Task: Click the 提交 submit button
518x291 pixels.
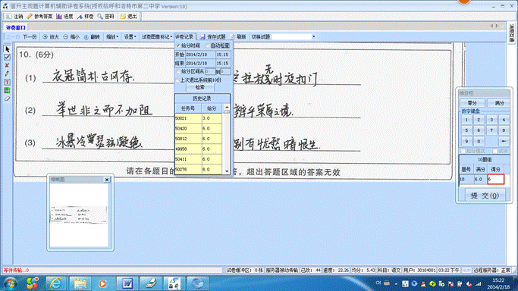Action: [485, 196]
